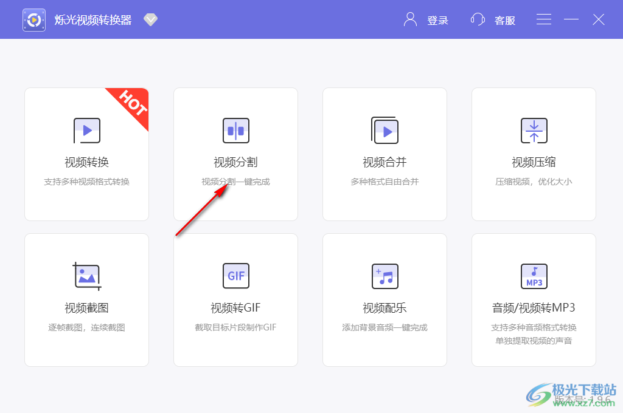Click the 视频截图 crop image icon

[x=87, y=276]
